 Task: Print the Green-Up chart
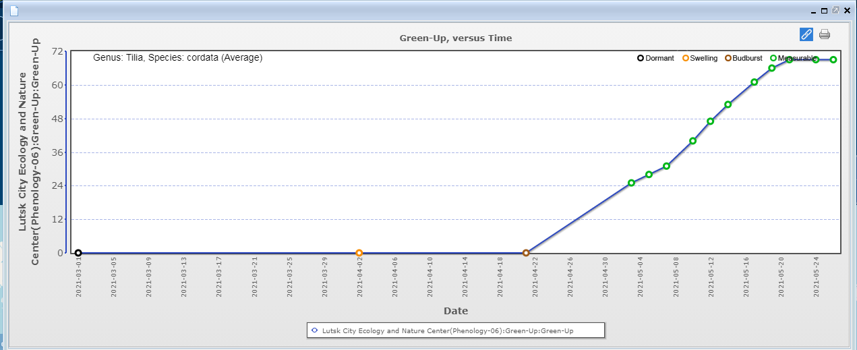[x=825, y=34]
